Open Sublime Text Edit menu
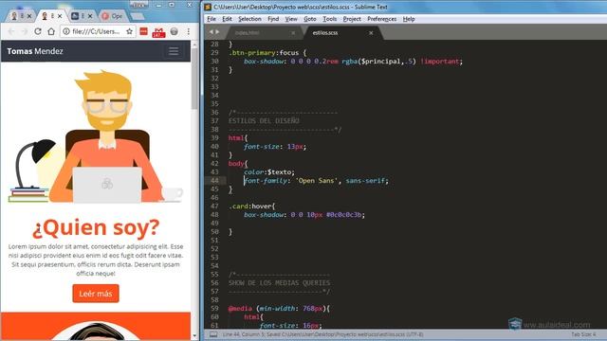 click(227, 19)
